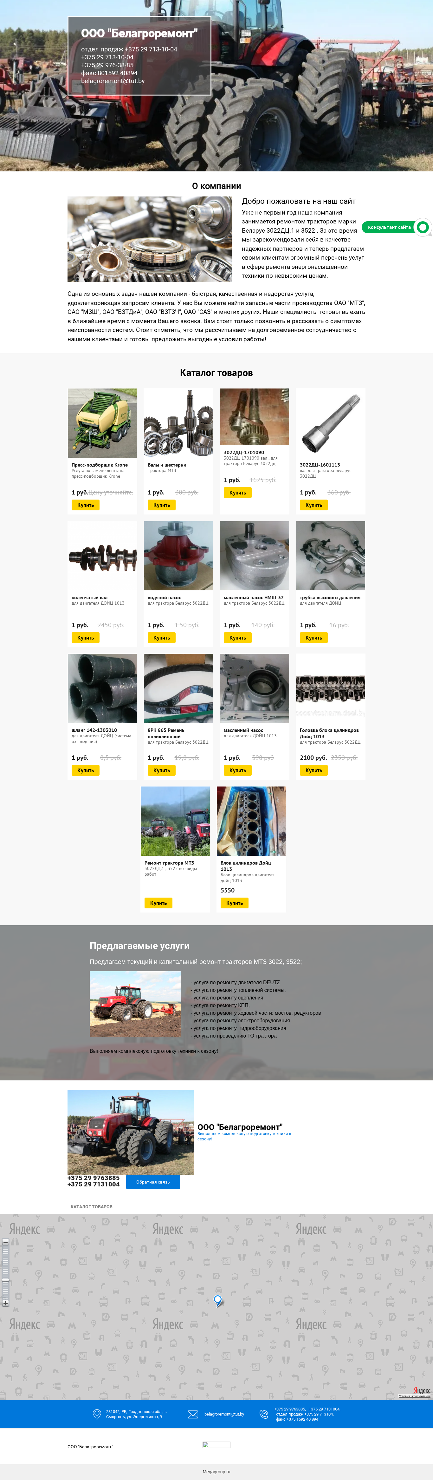This screenshot has width=433, height=1480.
Task: Follow the belagroremont@tut.by footer link
Action: coord(224,1414)
